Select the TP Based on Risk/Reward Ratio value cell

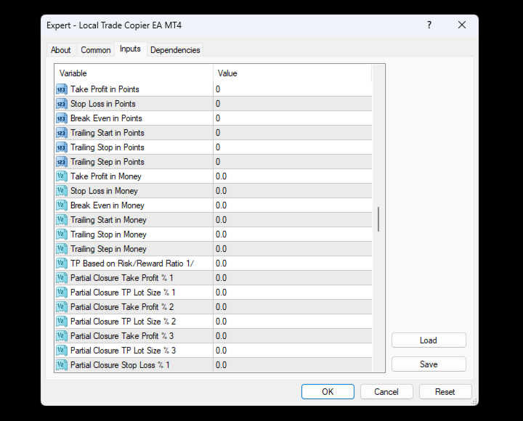293,263
